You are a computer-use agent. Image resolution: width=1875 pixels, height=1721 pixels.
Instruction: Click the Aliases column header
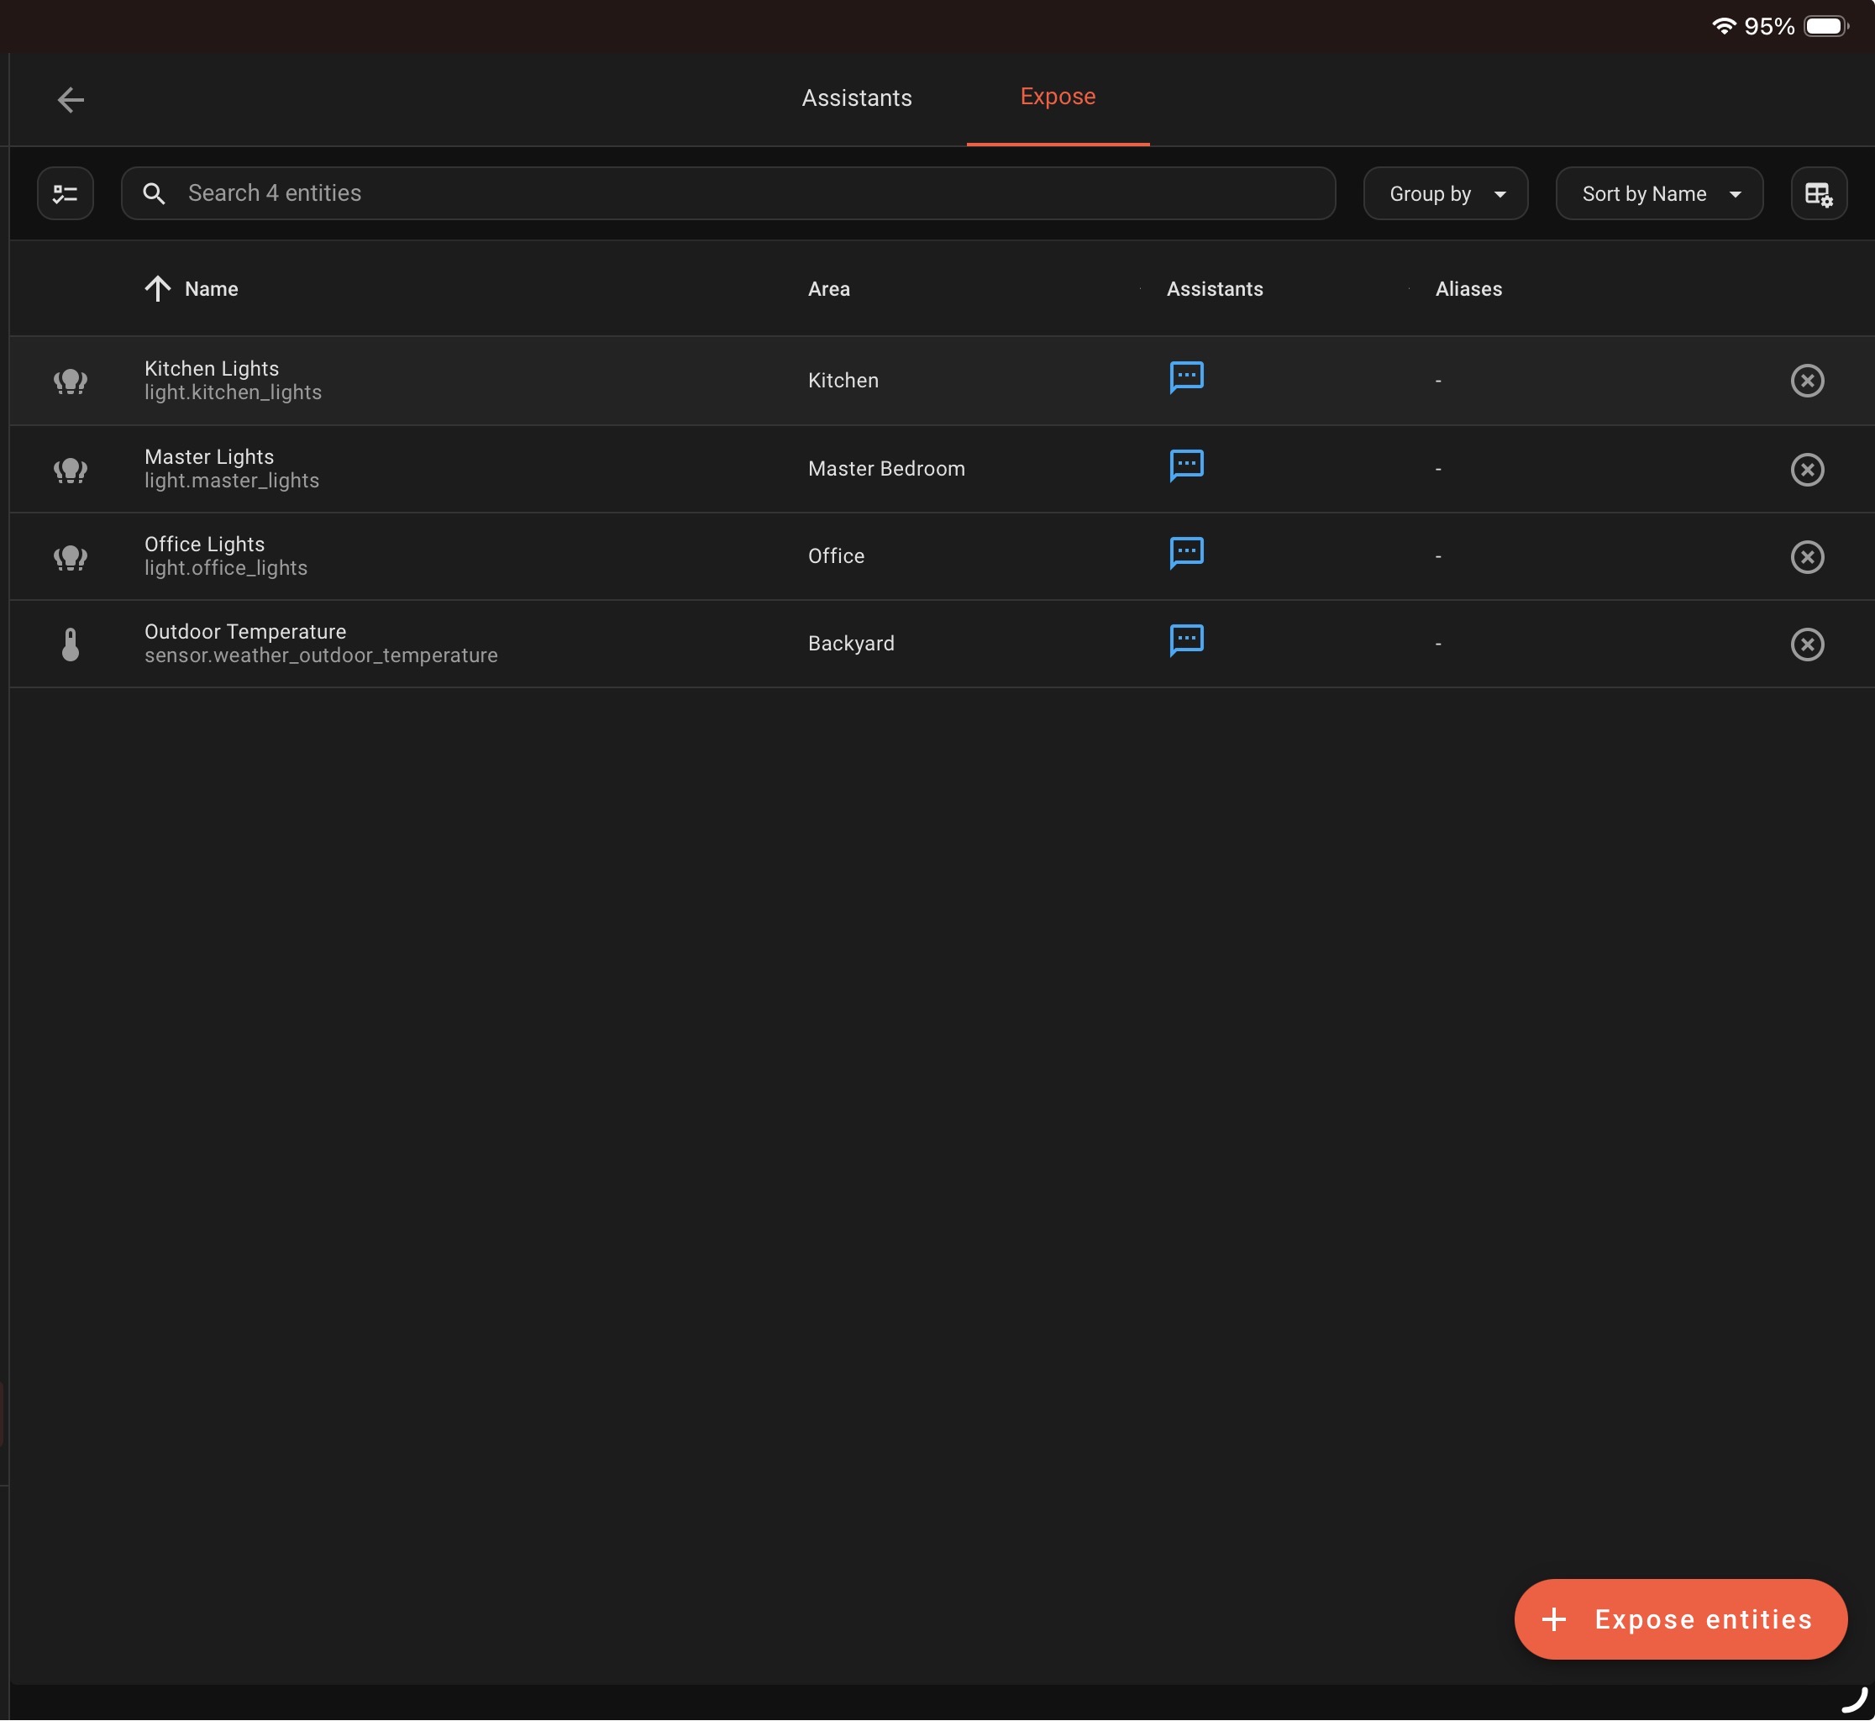point(1468,289)
